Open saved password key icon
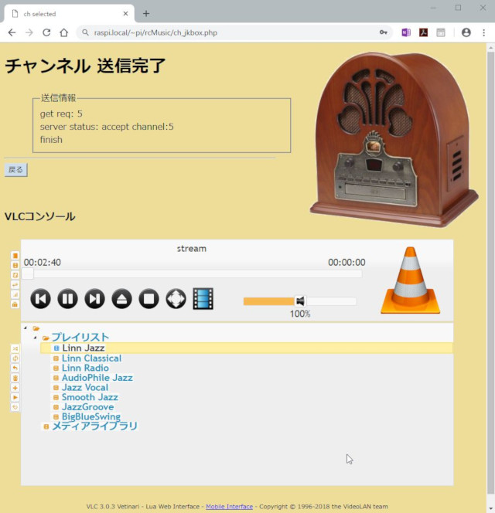Screen dimensions: 495x513 click(x=384, y=32)
